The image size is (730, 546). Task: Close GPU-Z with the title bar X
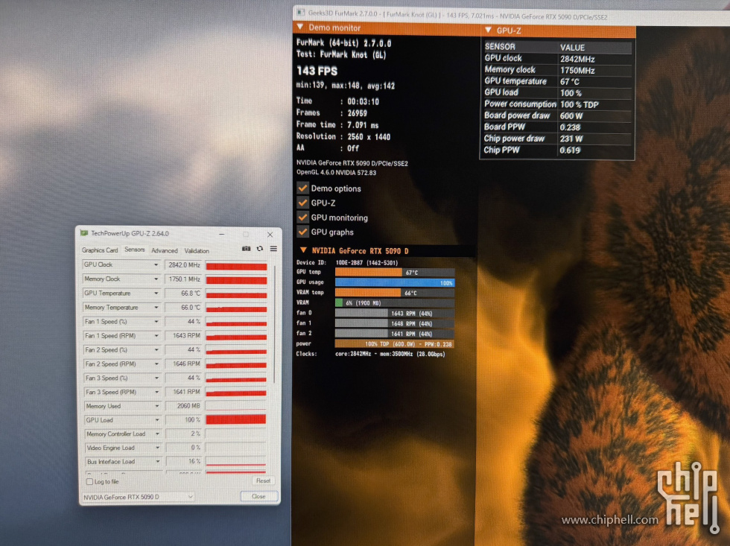tap(270, 235)
